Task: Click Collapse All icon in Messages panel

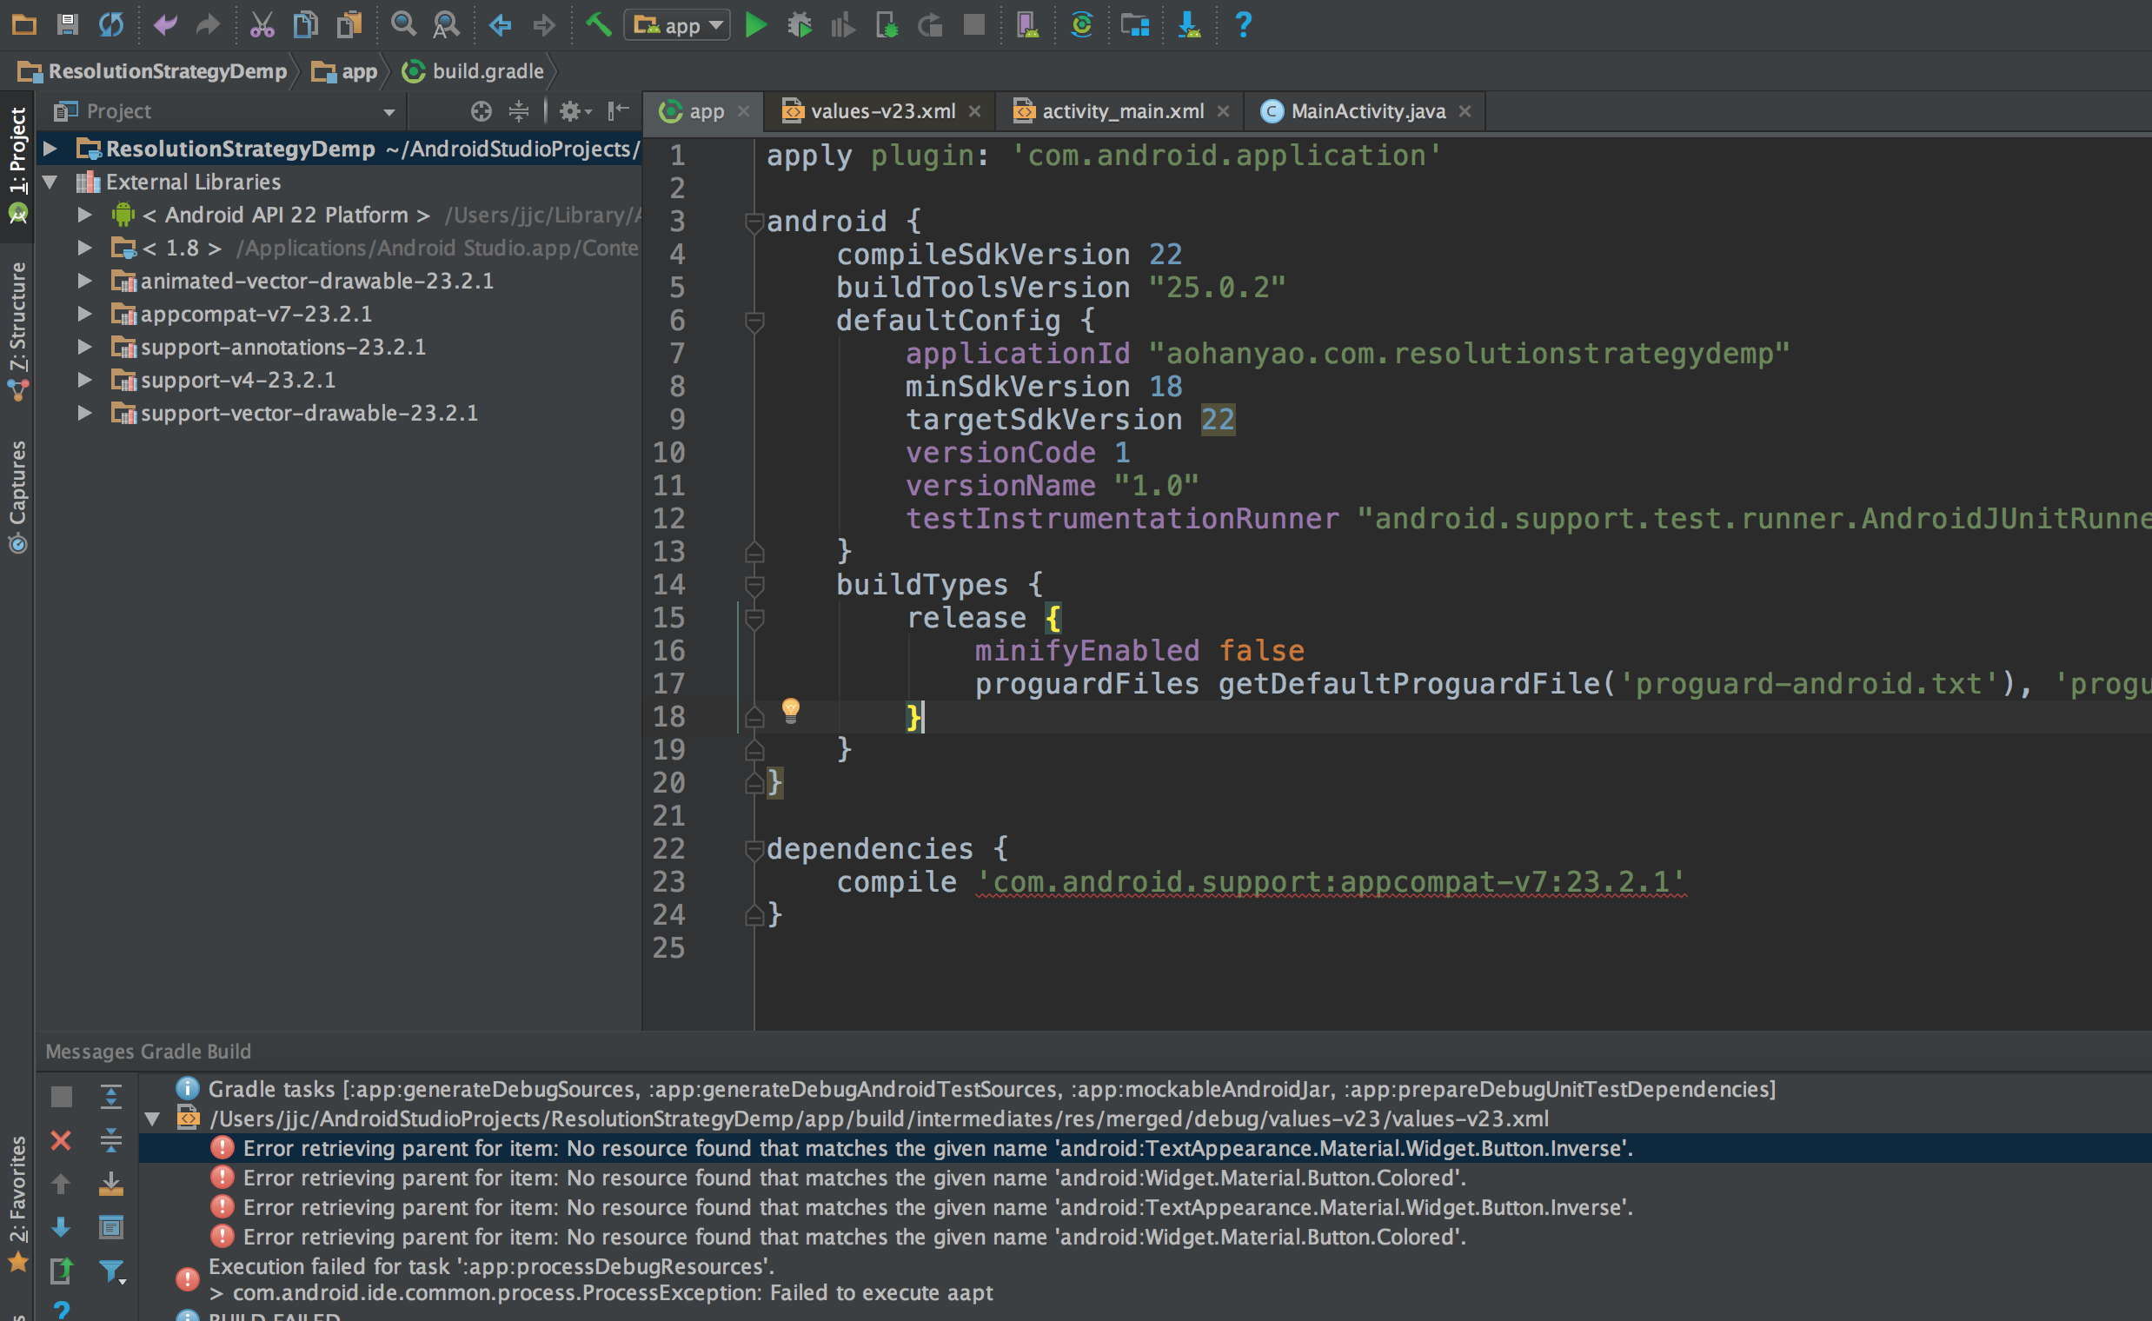Action: (111, 1140)
